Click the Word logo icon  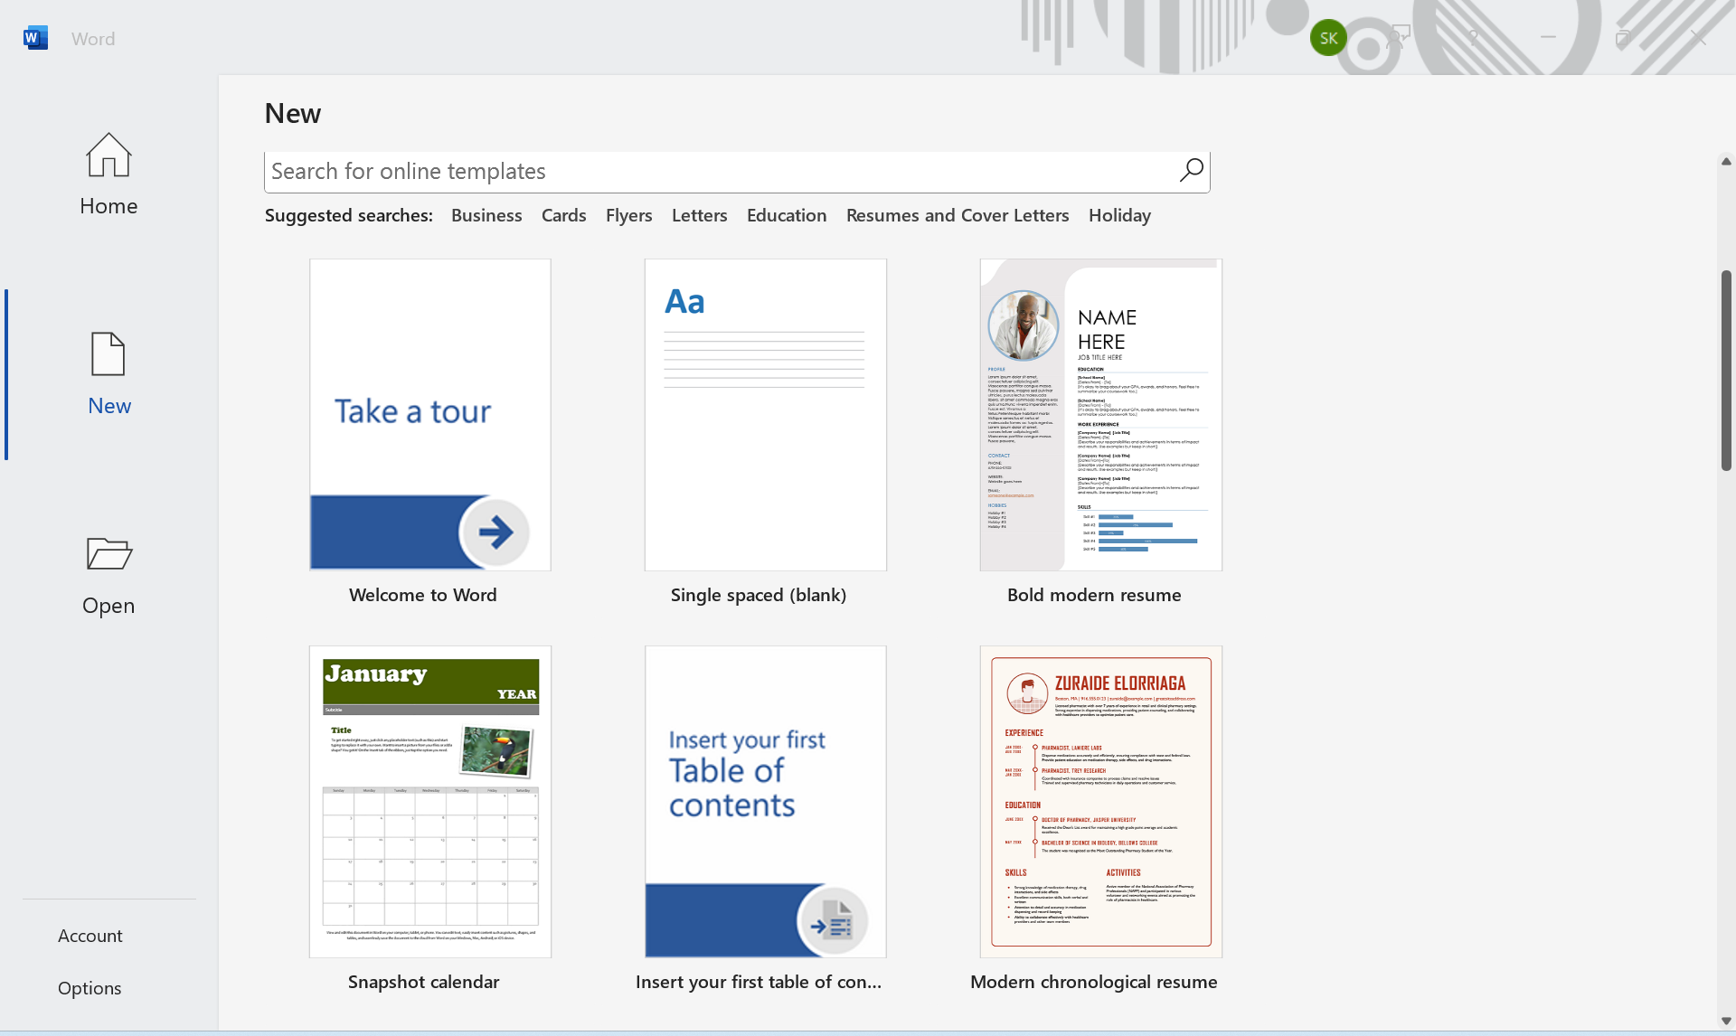(x=35, y=38)
